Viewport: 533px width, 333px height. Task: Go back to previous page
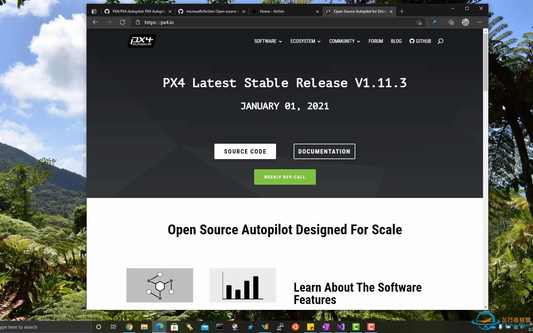[95, 22]
